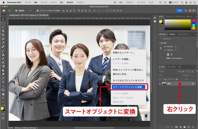This screenshot has width=198, height=129.
Task: Toggle lock image pixels brush icon
Action: 168,79
